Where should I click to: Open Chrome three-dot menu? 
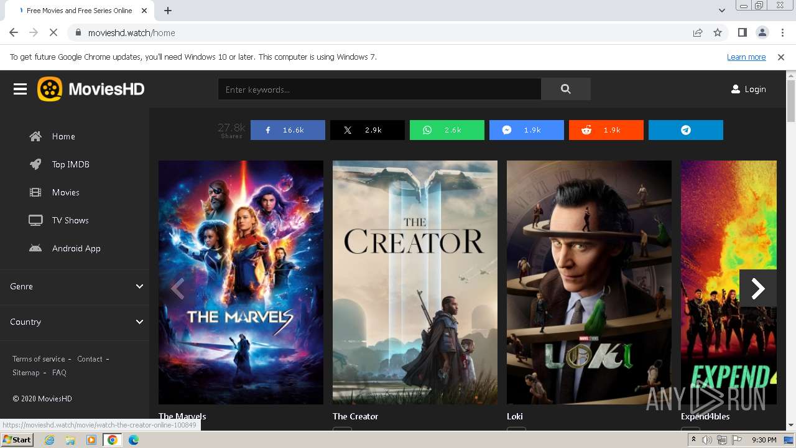(782, 32)
